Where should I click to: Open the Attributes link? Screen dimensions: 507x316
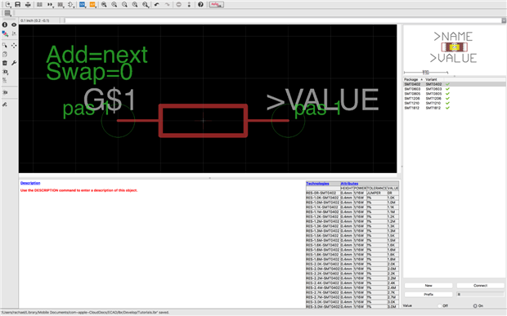(349, 184)
